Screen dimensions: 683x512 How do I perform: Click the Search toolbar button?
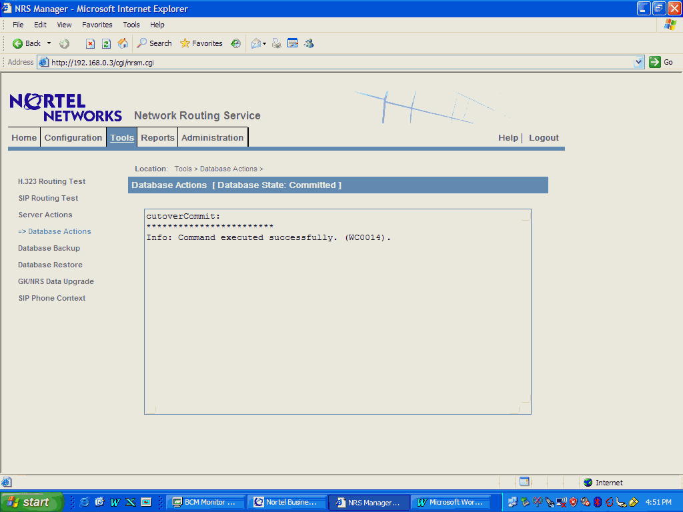pyautogui.click(x=154, y=43)
